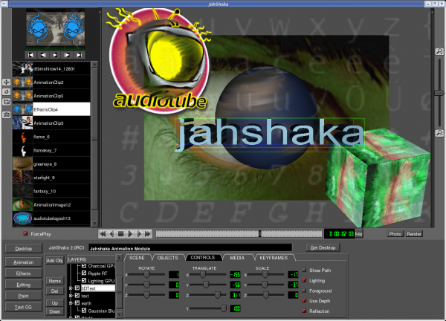Select the audiotubelogosh13 thumbnail
This screenshot has width=446, height=321.
22,218
